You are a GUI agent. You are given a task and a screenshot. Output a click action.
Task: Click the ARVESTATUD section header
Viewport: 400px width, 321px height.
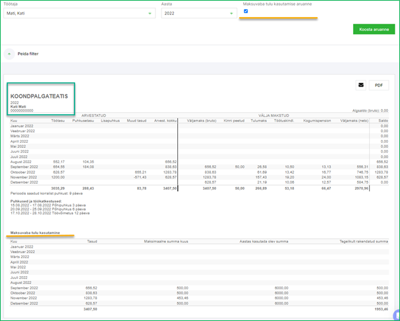point(94,116)
